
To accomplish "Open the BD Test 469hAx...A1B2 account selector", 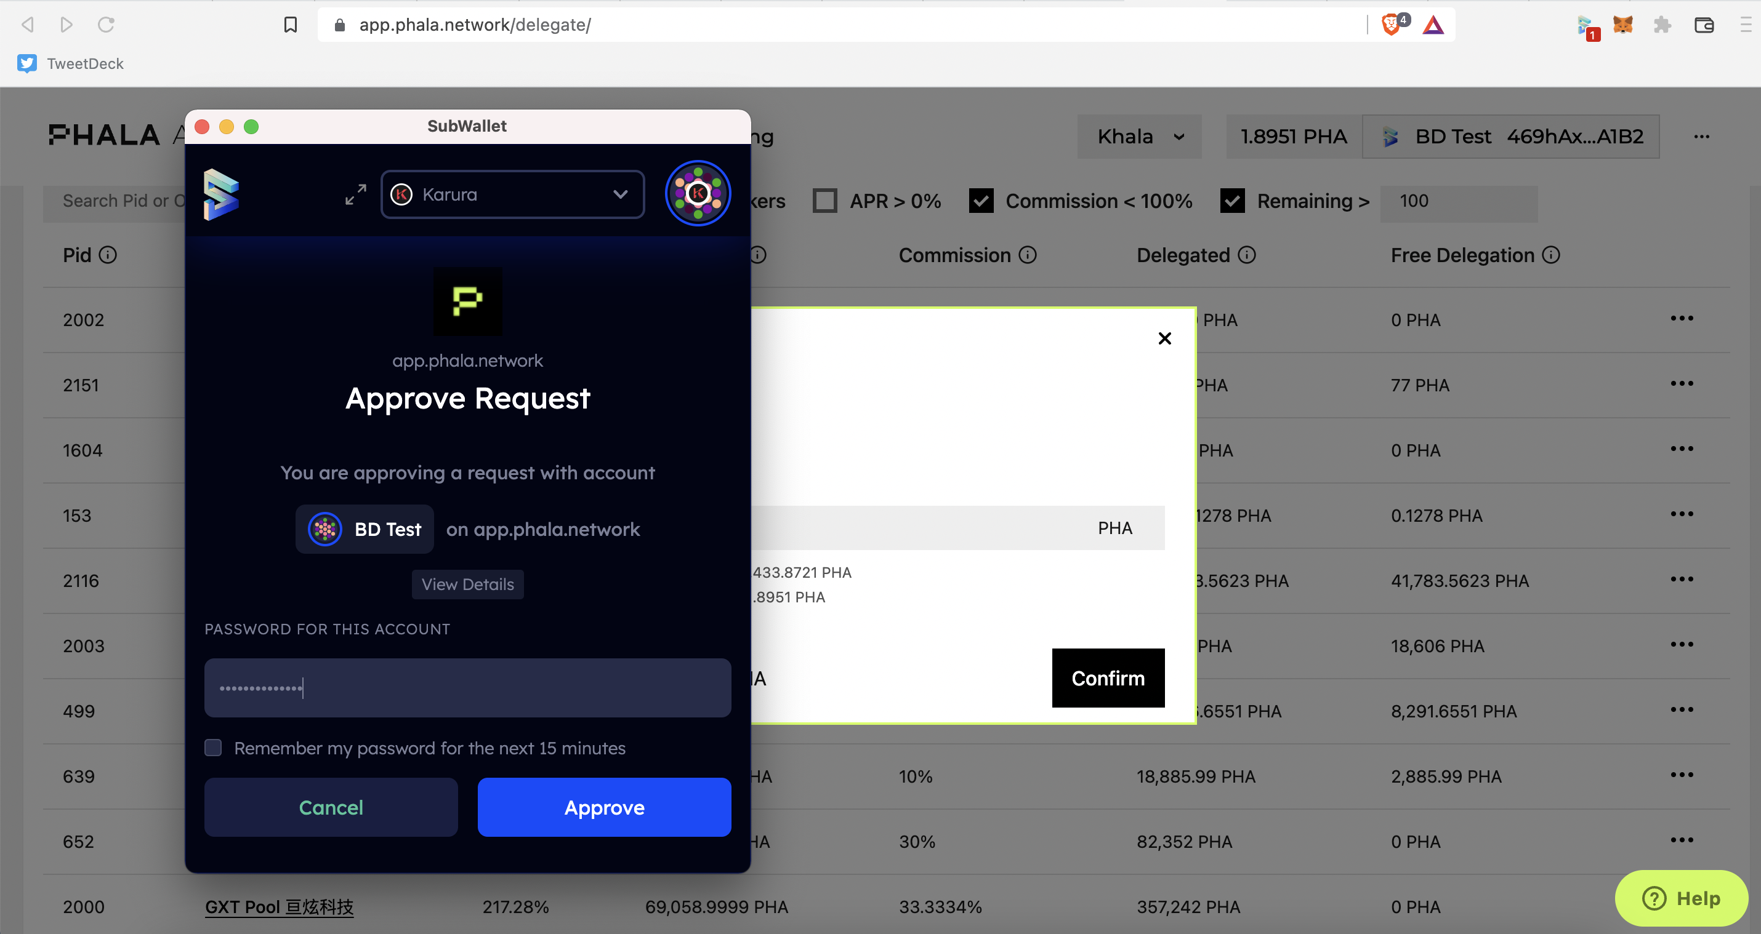I will pos(1511,137).
